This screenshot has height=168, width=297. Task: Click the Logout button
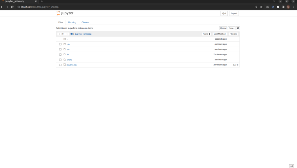(234, 13)
